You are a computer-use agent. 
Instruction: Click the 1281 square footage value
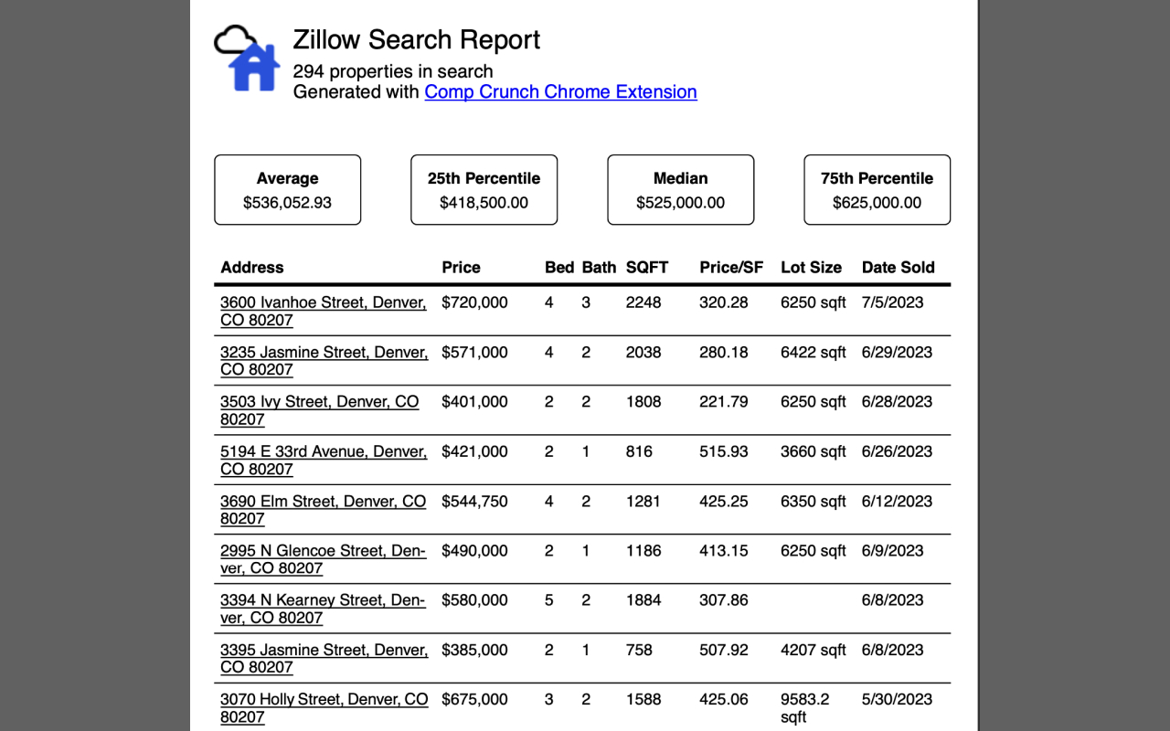pos(643,501)
